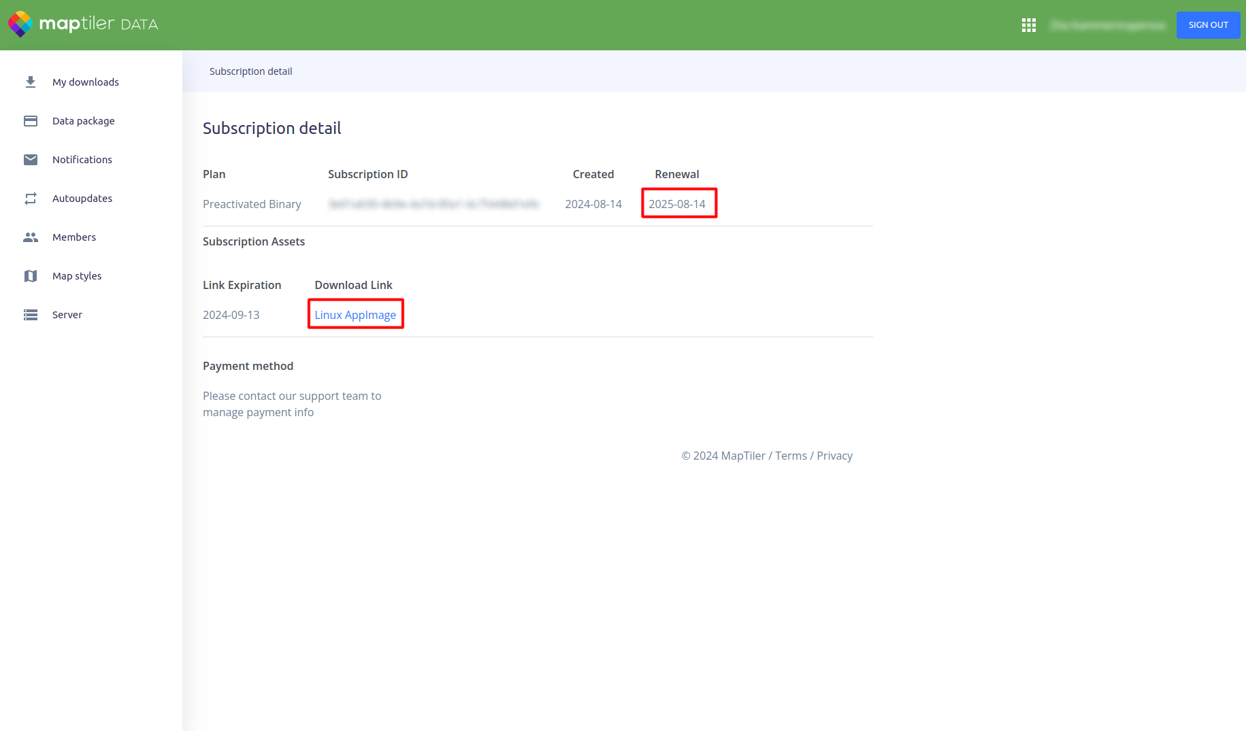Open Members in sidebar

pos(74,237)
